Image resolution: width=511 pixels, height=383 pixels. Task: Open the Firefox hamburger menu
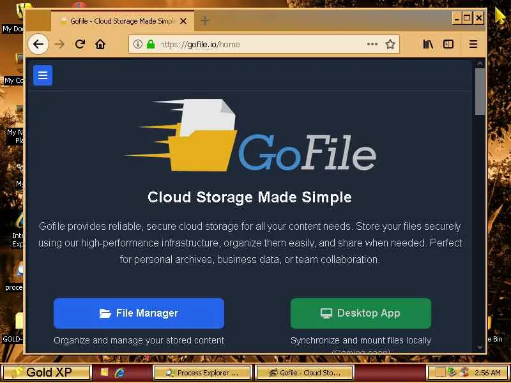pos(473,44)
